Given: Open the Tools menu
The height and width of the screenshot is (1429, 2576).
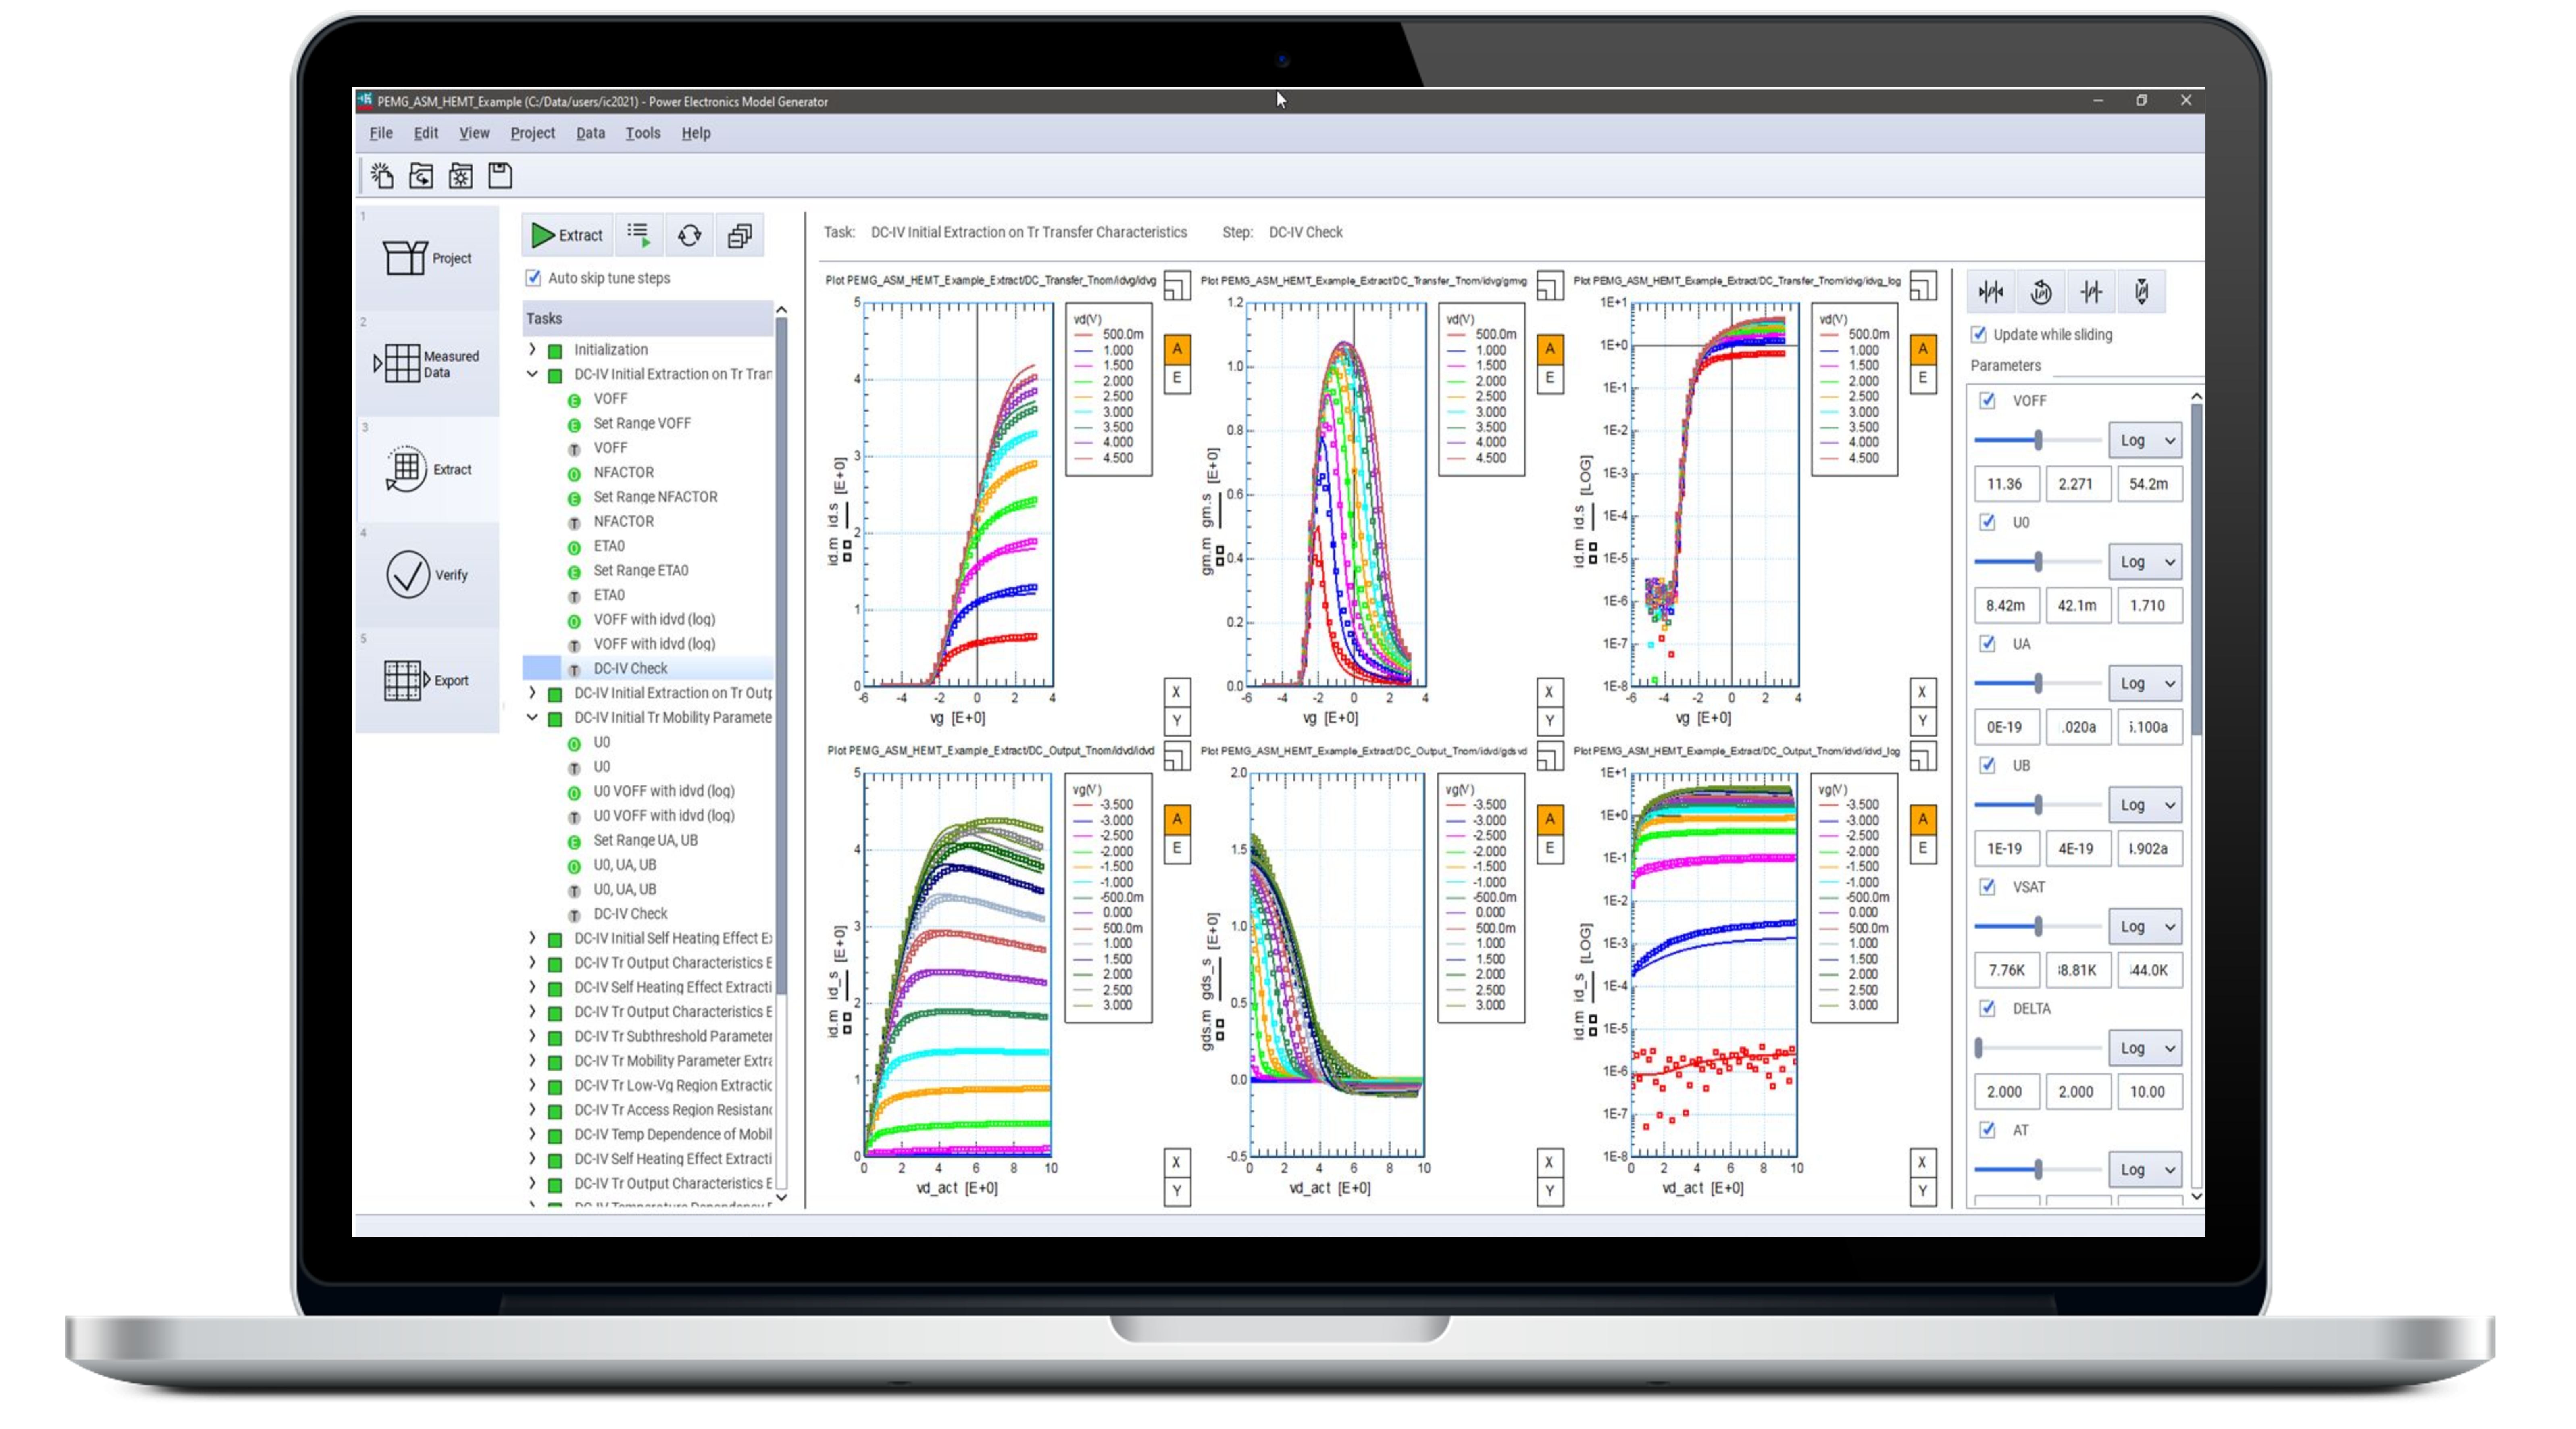Looking at the screenshot, I should [x=643, y=133].
